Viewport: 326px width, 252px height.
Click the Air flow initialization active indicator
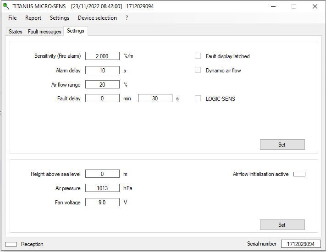[299, 174]
